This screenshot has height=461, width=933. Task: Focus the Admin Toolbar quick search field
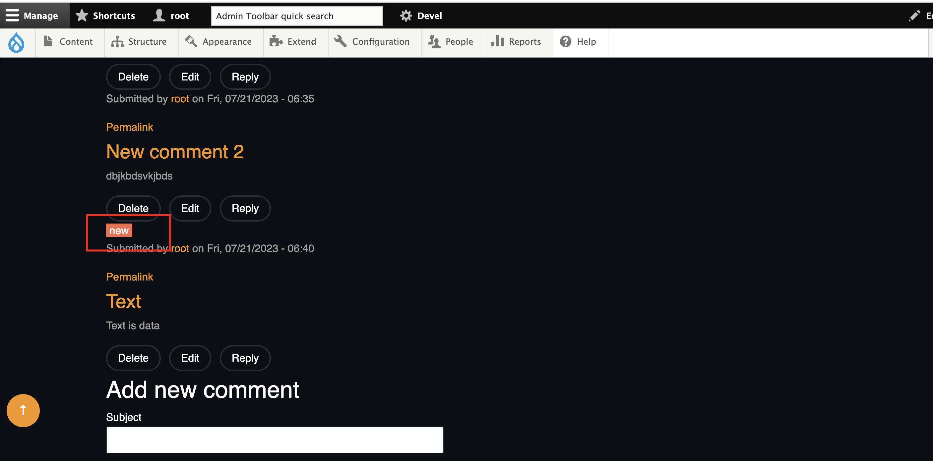[296, 16]
